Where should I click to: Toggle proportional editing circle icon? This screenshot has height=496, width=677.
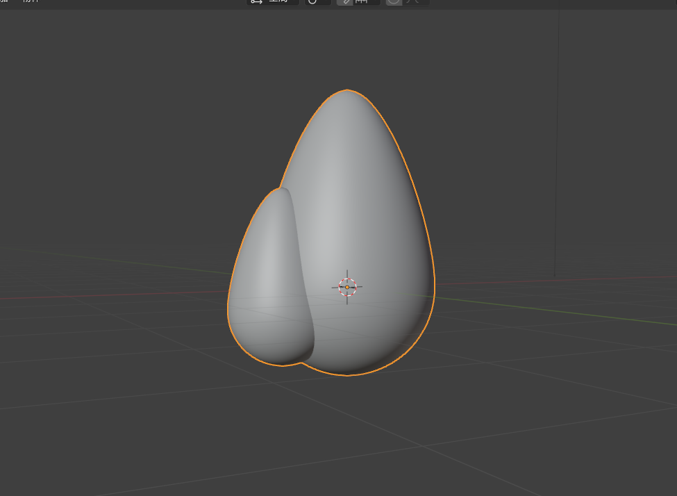tap(394, 2)
